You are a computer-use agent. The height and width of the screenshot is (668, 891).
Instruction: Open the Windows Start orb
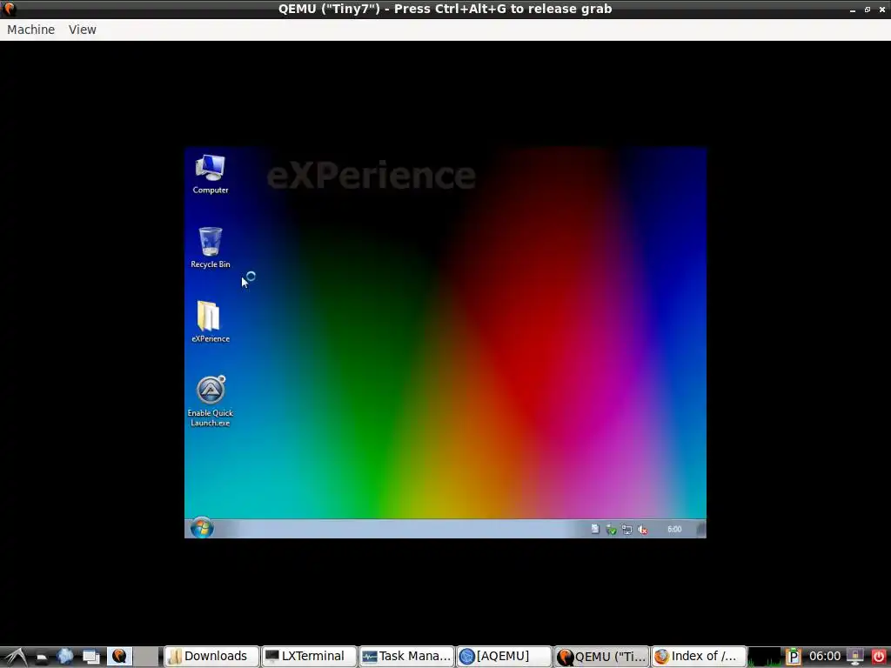pyautogui.click(x=202, y=528)
